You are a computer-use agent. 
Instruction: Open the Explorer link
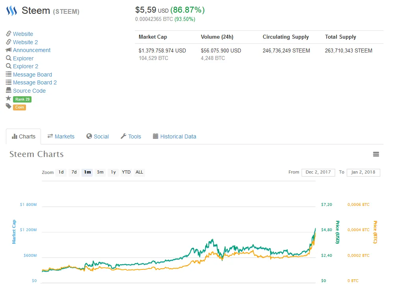(23, 58)
